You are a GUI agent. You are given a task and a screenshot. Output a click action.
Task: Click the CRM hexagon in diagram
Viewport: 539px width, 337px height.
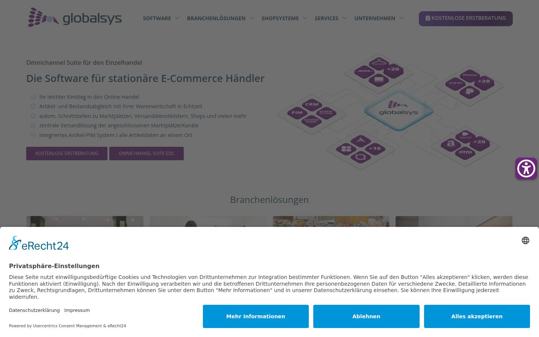312,104
